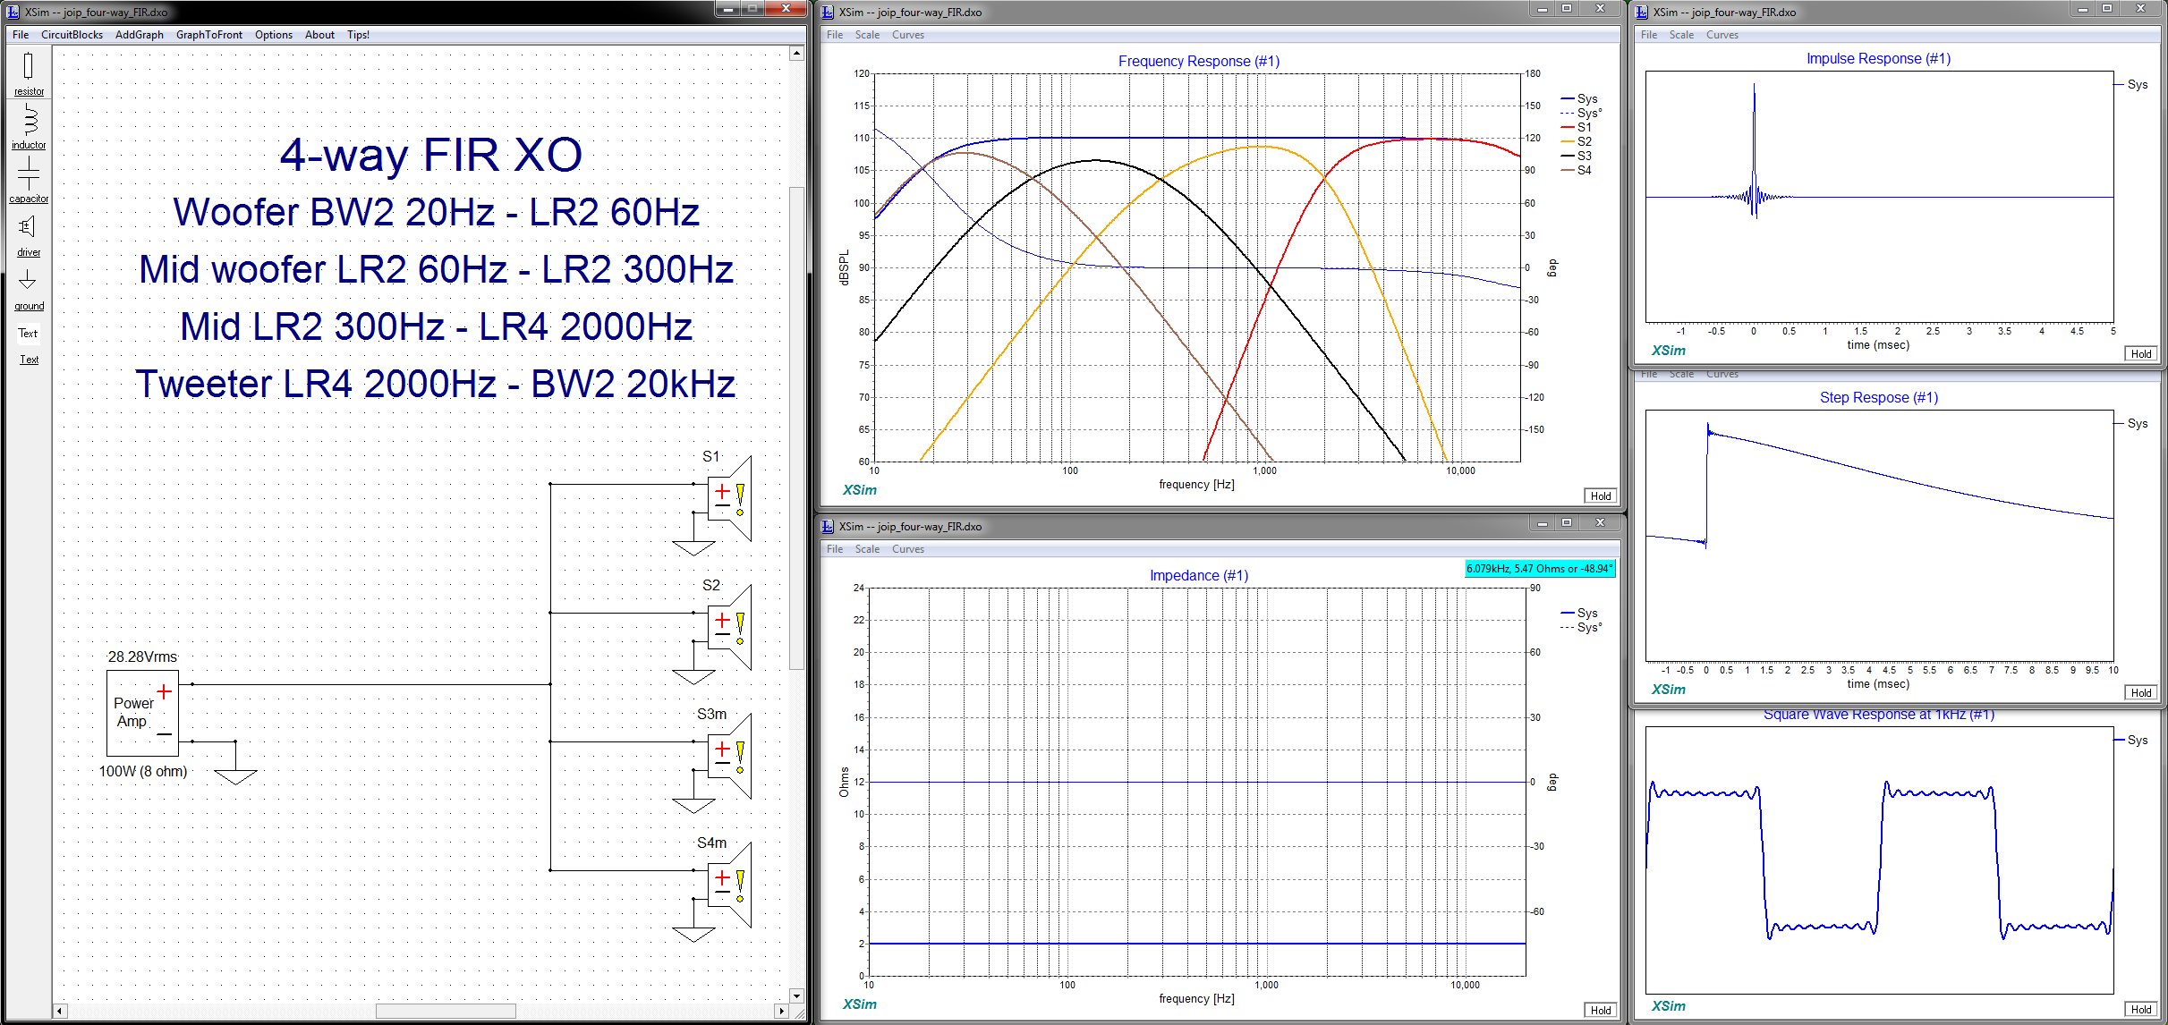Click the 'Frequency Response (#1)' graph title
This screenshot has width=2168, height=1025.
click(x=1199, y=62)
